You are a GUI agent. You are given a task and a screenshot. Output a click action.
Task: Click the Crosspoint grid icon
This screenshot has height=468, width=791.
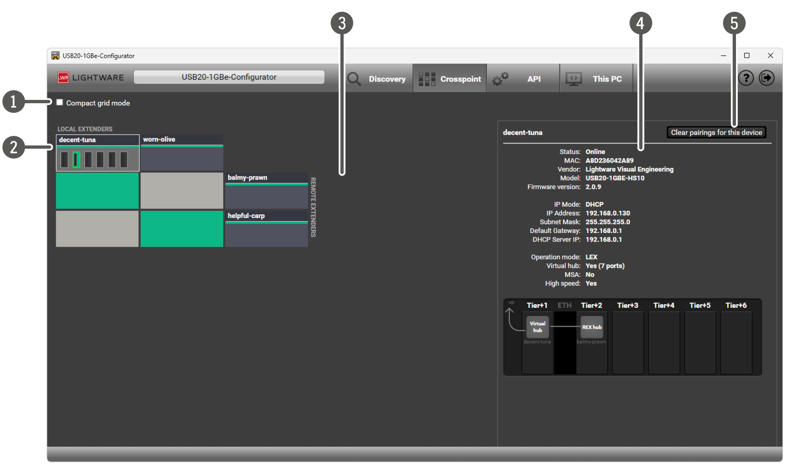[x=427, y=79]
